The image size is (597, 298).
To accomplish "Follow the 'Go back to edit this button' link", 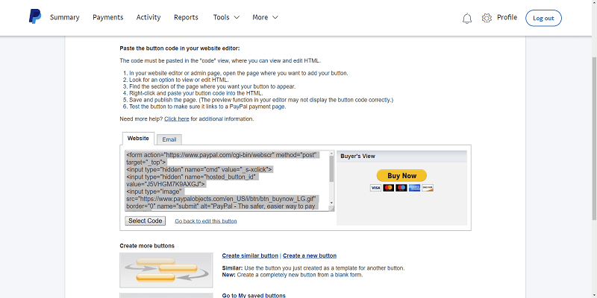I will point(206,221).
